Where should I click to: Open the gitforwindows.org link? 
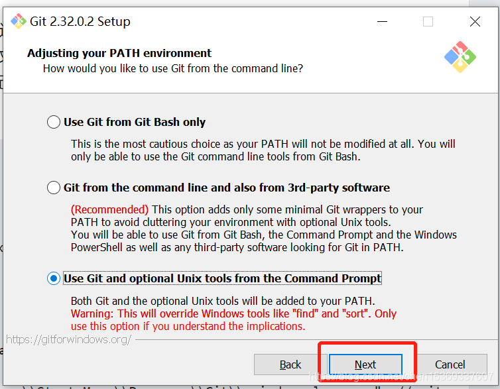coord(68,339)
